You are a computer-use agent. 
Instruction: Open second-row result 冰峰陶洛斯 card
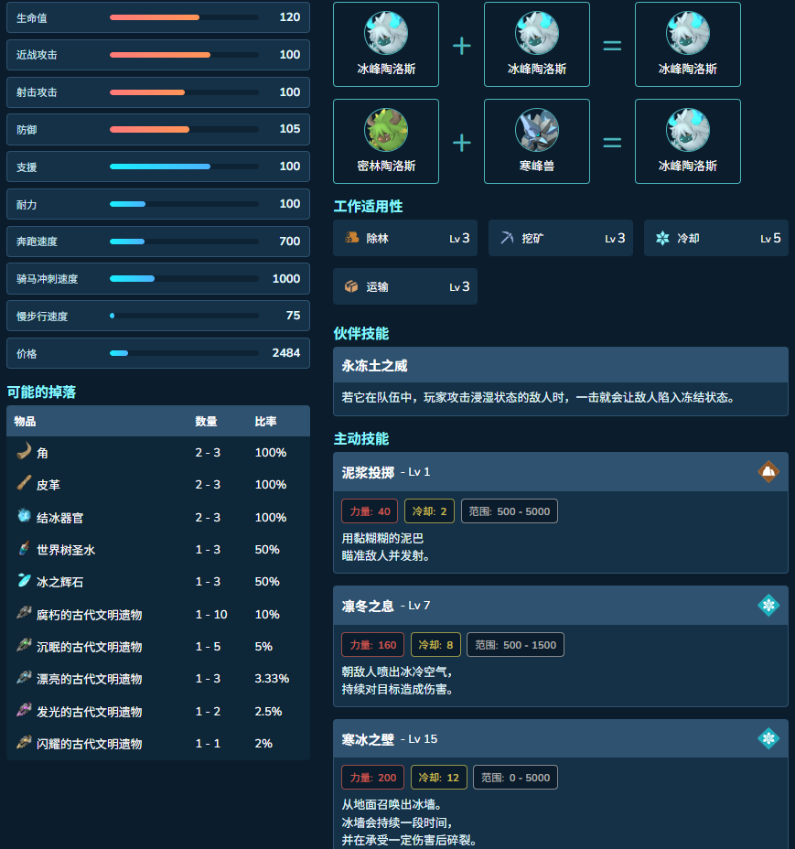pyautogui.click(x=688, y=141)
